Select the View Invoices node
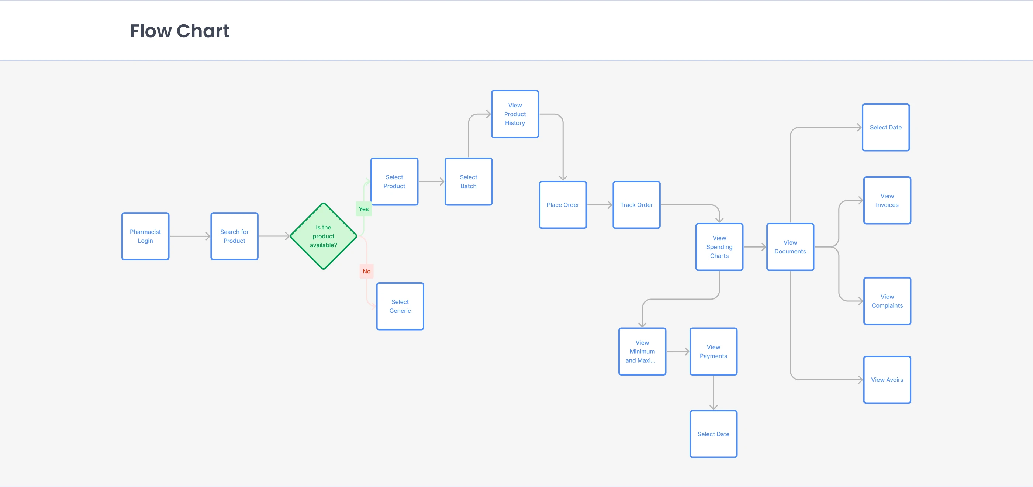 tap(887, 201)
